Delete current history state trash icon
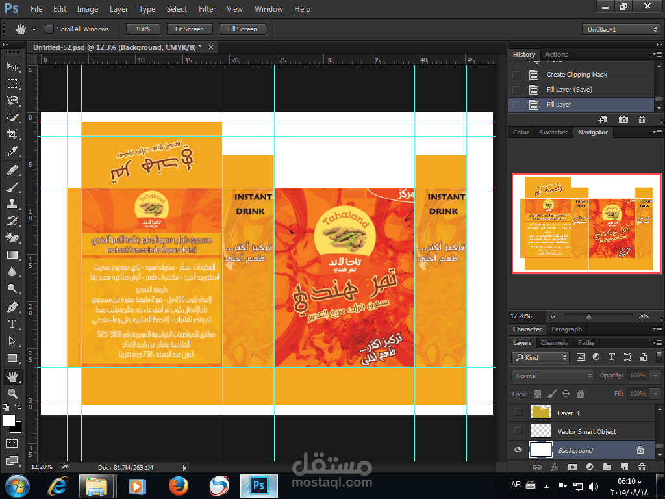Viewport: 665px width, 499px height. click(642, 120)
